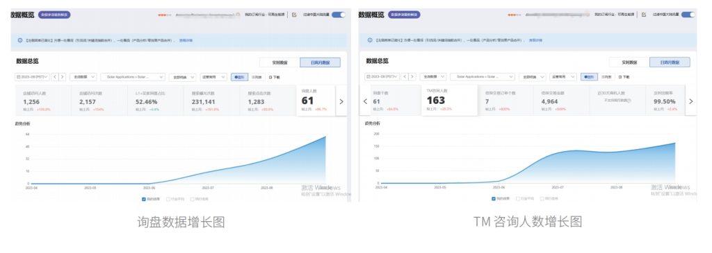This screenshot has width=712, height=253.
Task: Open the dropdown left of the 图形 button, right panel
Action: pos(563,77)
